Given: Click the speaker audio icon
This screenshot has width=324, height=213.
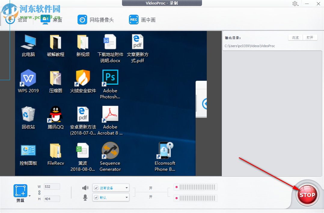Looking at the screenshot, I should coord(85,188).
